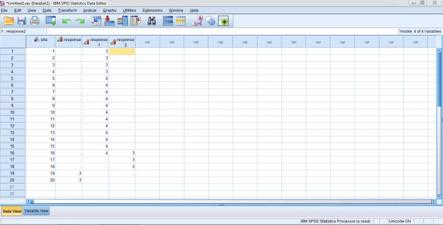Image resolution: width=443 pixels, height=225 pixels.
Task: Select the response column header
Action: 69,42
